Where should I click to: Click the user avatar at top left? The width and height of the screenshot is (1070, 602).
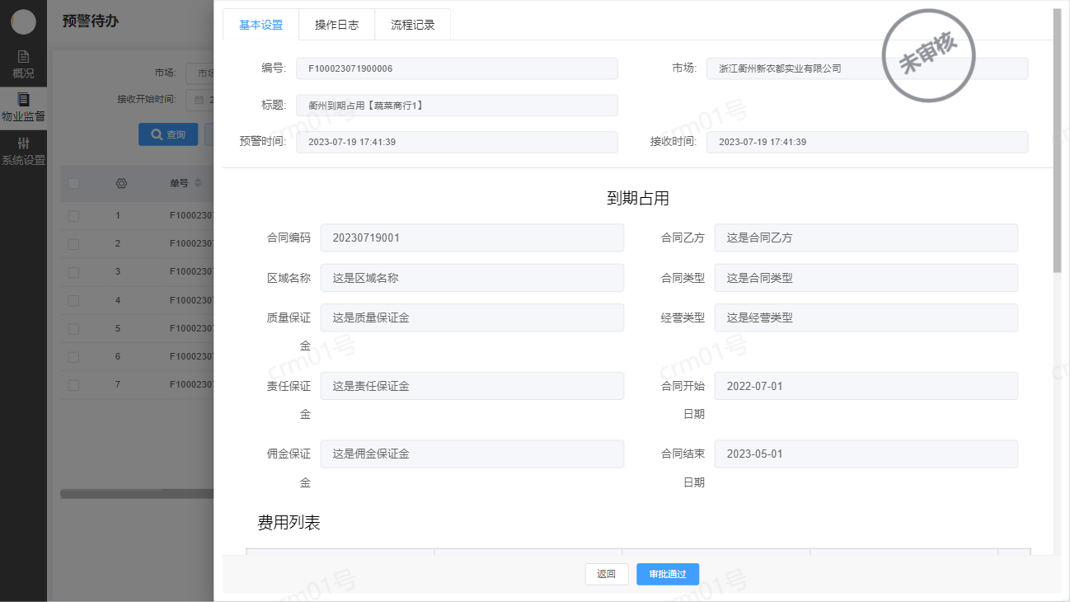coord(23,22)
